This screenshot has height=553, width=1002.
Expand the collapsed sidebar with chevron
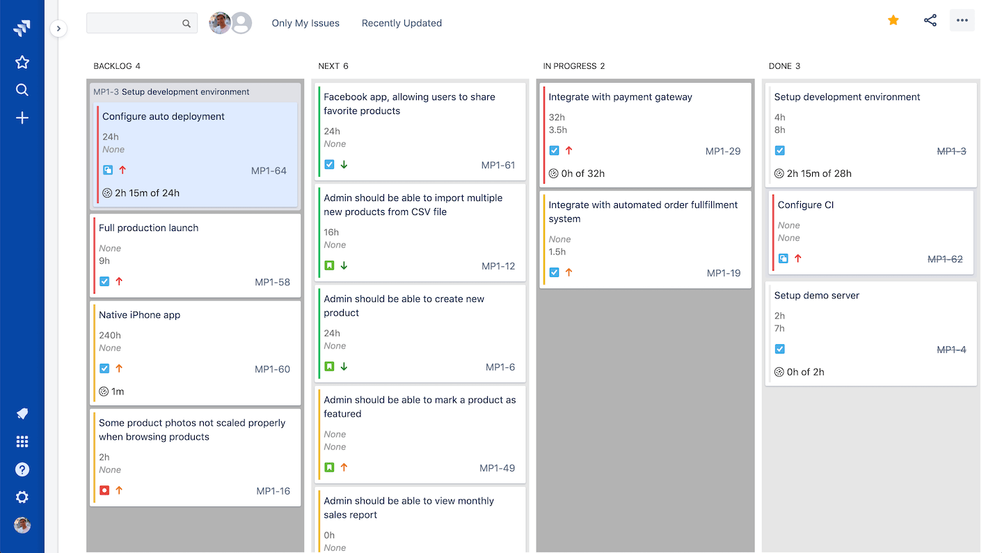click(x=58, y=29)
